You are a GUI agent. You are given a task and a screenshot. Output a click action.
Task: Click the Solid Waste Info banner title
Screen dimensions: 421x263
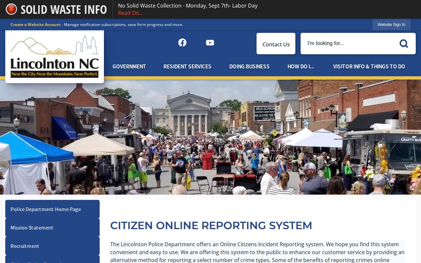(x=64, y=10)
